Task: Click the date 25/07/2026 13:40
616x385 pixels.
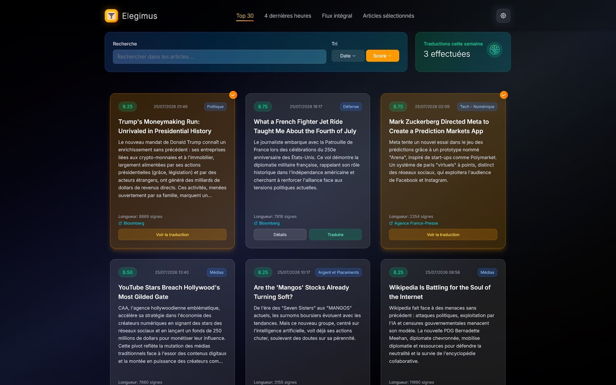Action: click(x=172, y=272)
